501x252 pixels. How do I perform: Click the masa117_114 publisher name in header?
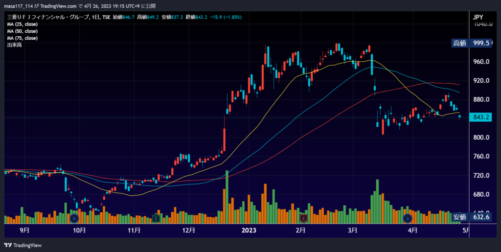point(19,6)
